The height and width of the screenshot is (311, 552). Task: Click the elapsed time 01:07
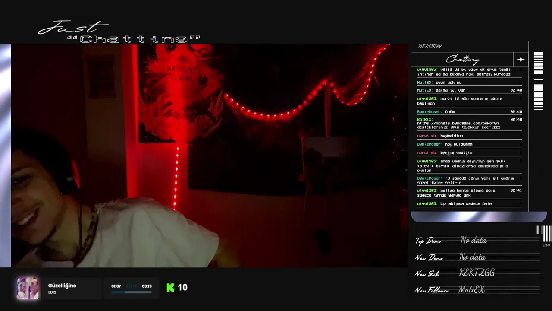pos(116,286)
